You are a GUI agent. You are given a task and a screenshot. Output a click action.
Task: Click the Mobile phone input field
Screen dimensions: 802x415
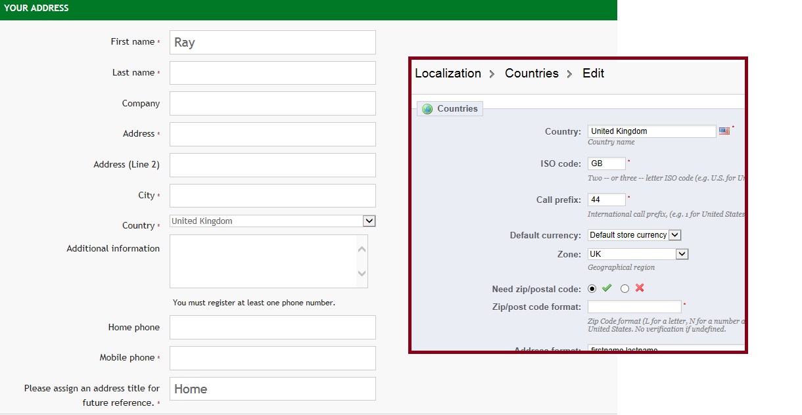click(272, 358)
